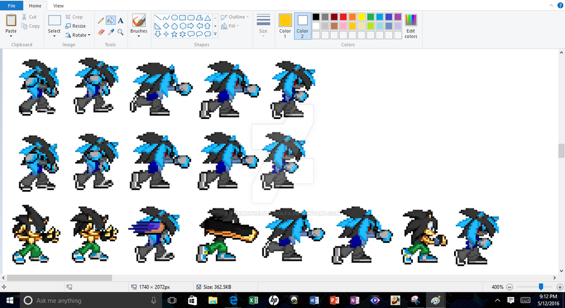
Task: Open Paint Help question mark icon
Action: pos(561,6)
